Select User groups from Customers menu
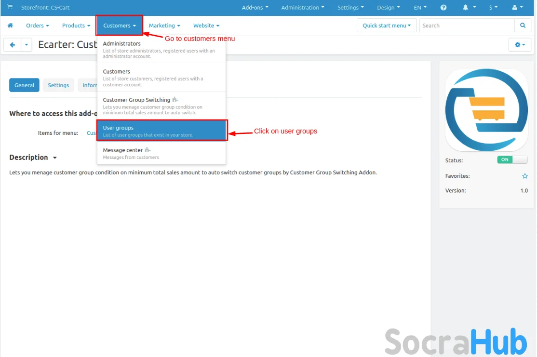 pyautogui.click(x=161, y=131)
